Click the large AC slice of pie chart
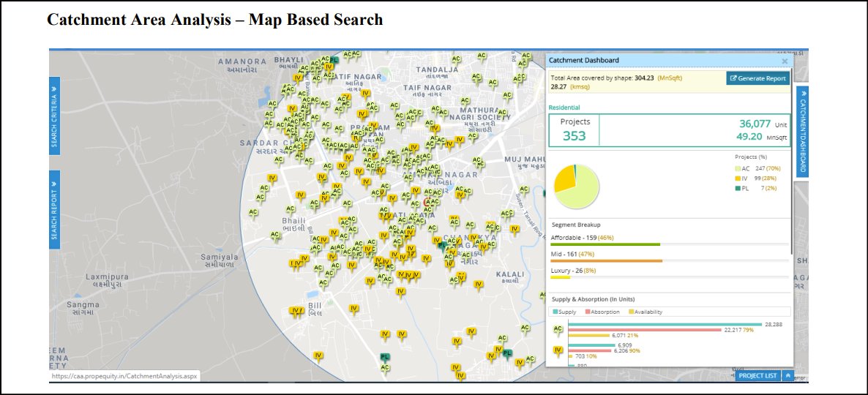Viewport: 868px width, 395px height. [583, 192]
